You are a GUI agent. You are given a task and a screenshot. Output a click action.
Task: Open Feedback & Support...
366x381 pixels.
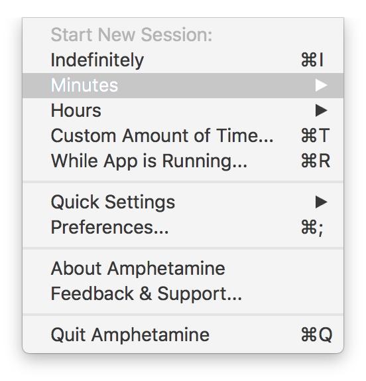[x=183, y=294]
